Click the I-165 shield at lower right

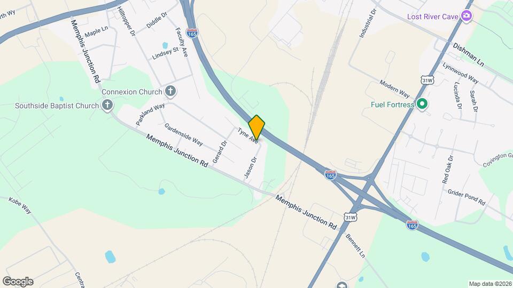click(412, 225)
